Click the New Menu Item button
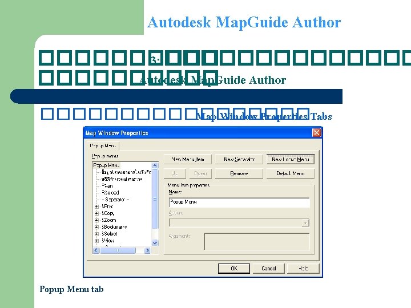Viewport: 411px width, 308px height. click(x=188, y=159)
